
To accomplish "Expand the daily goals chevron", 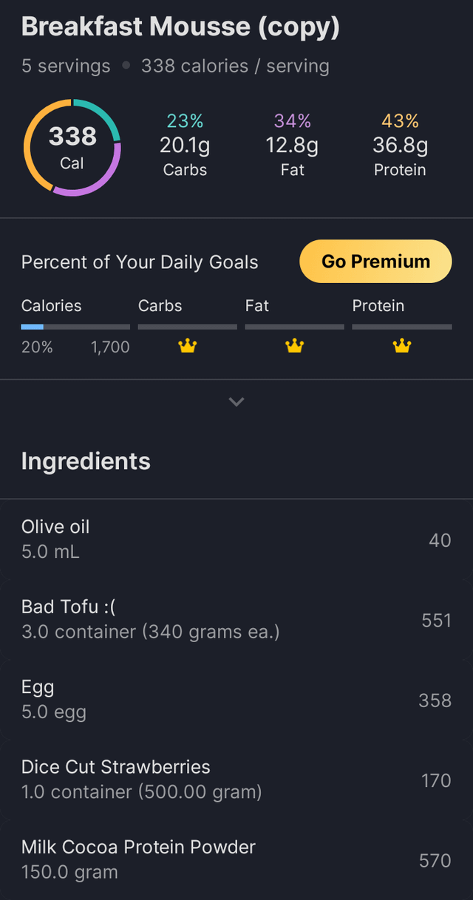I will coord(236,402).
